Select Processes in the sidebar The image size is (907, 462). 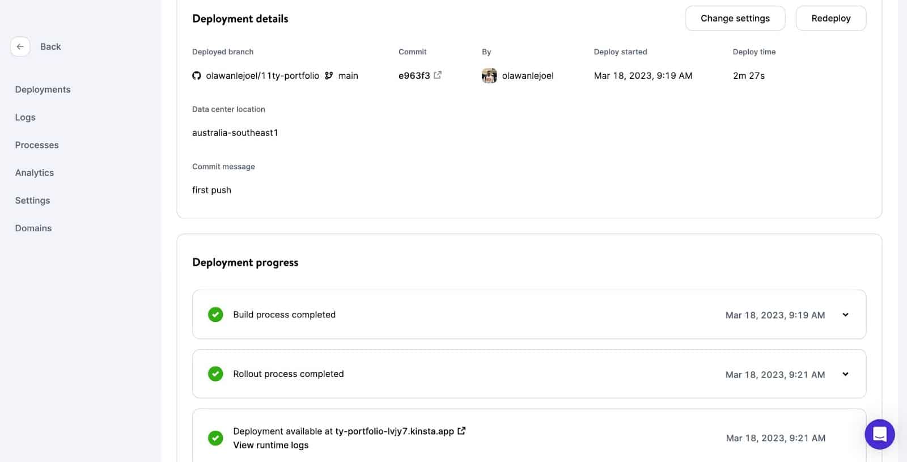click(x=37, y=145)
